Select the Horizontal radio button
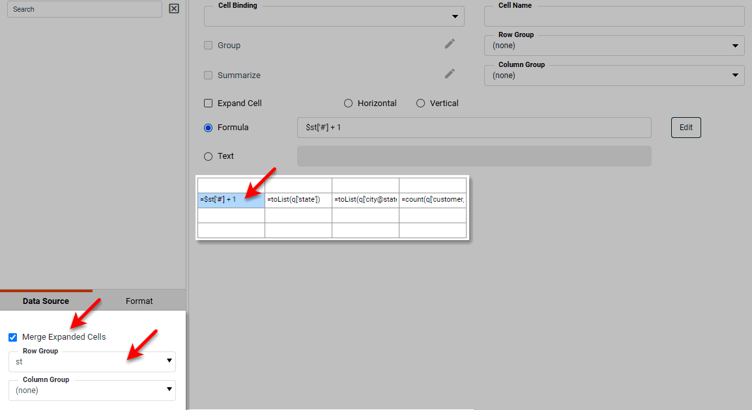 (x=349, y=103)
